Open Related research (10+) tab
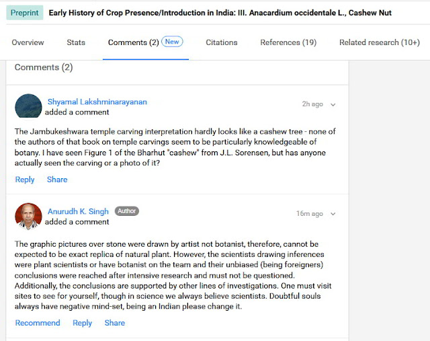 click(380, 42)
